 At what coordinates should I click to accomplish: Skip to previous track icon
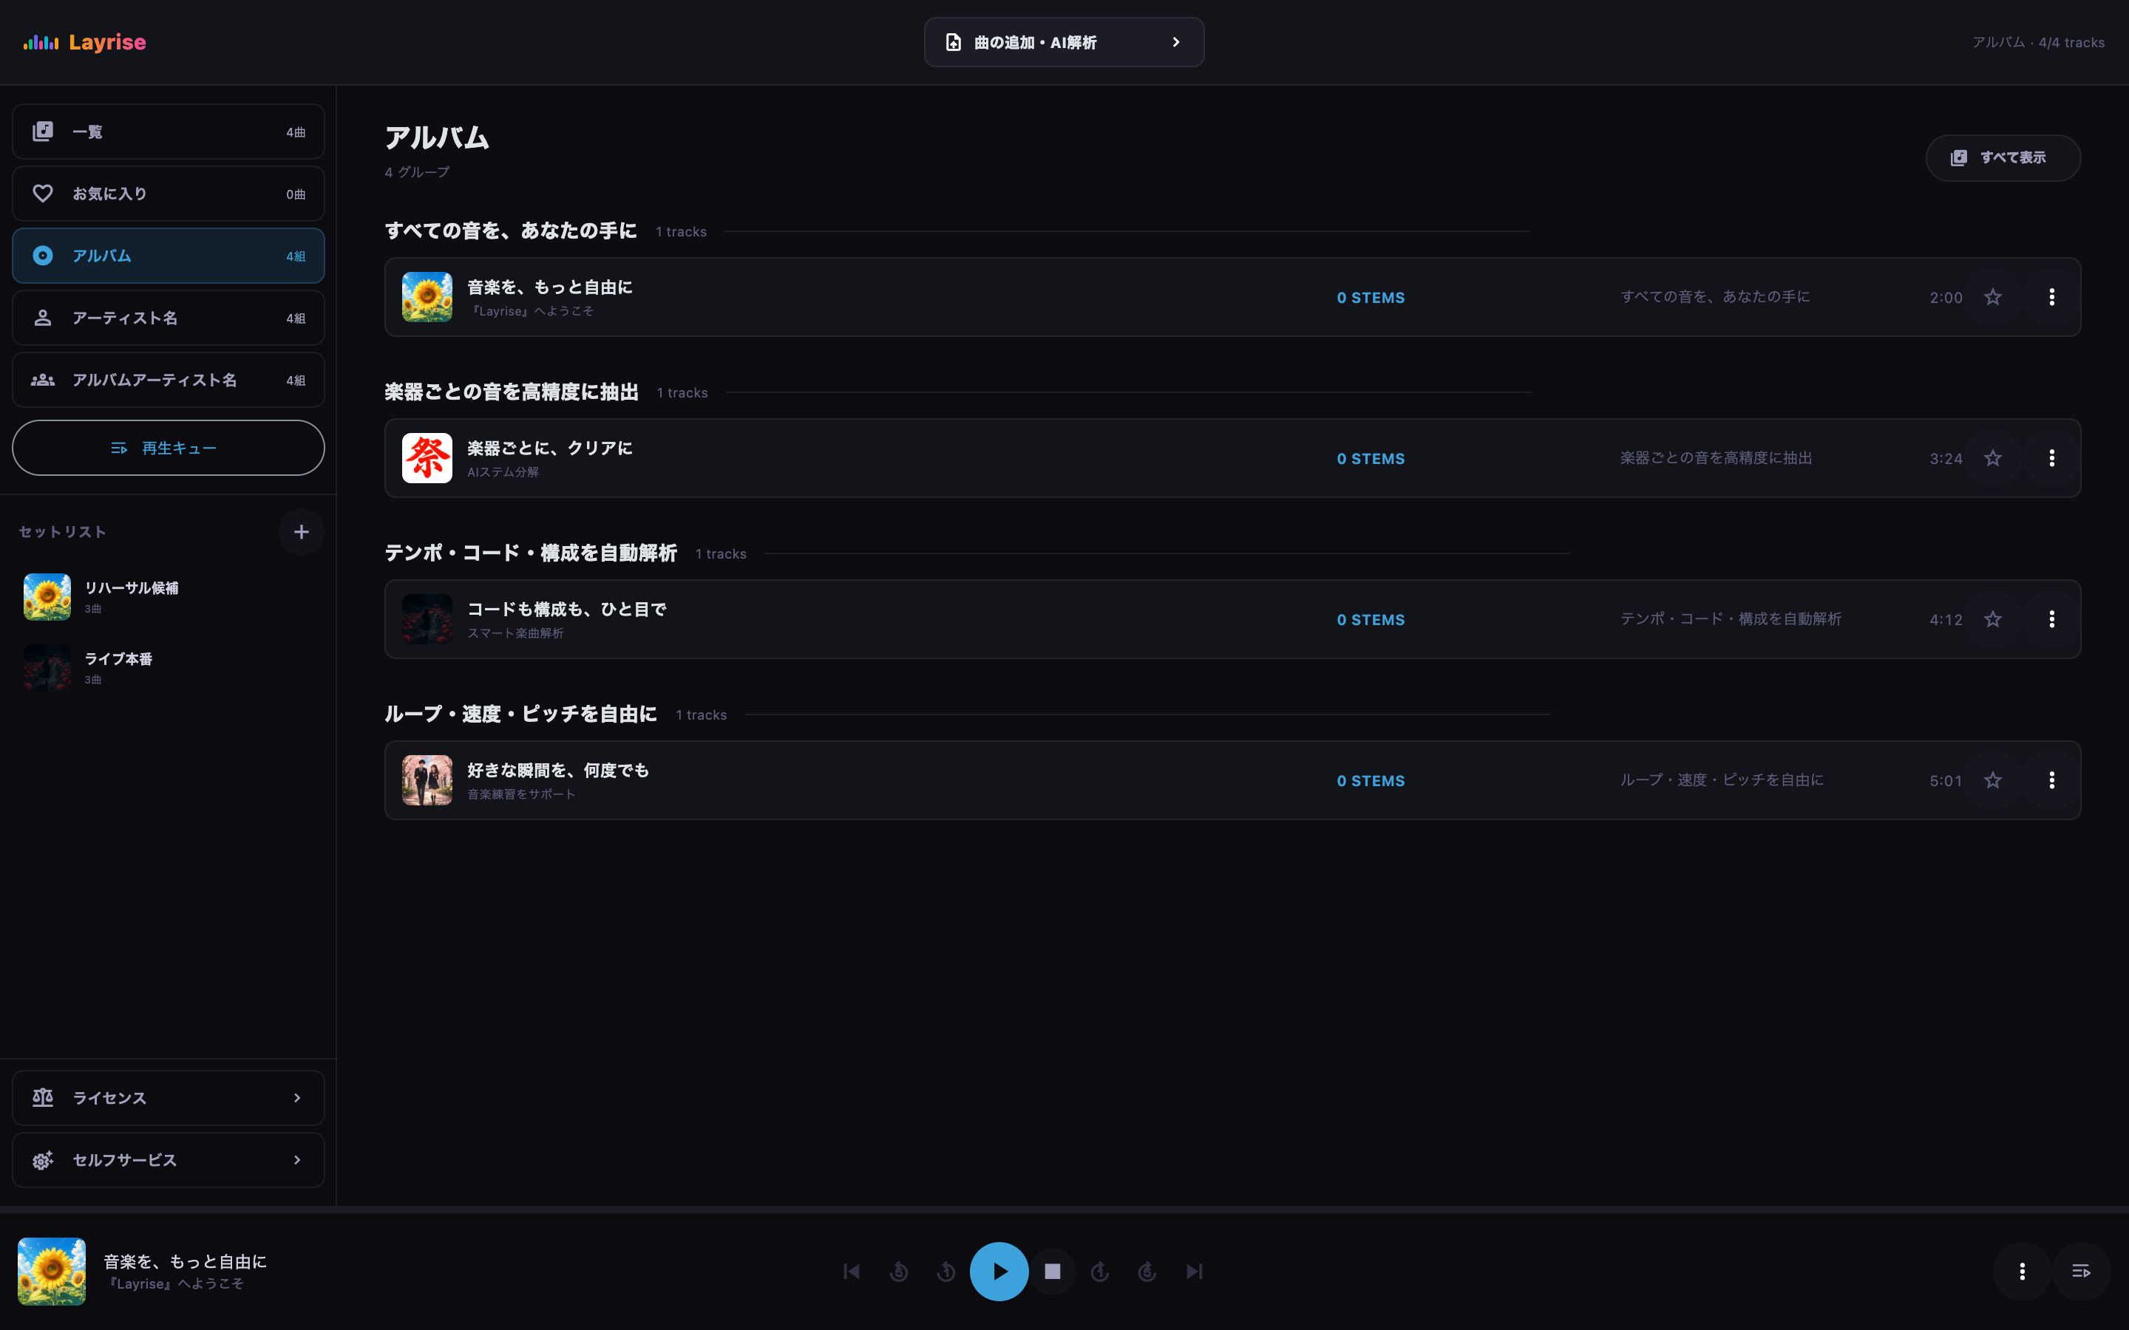851,1271
